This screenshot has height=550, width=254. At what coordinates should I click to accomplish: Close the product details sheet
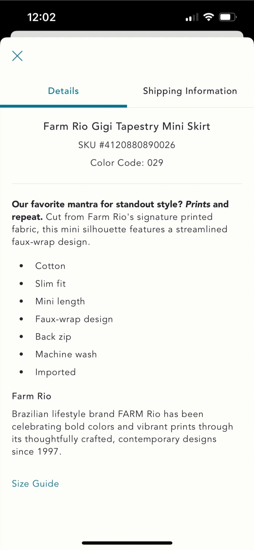(17, 56)
